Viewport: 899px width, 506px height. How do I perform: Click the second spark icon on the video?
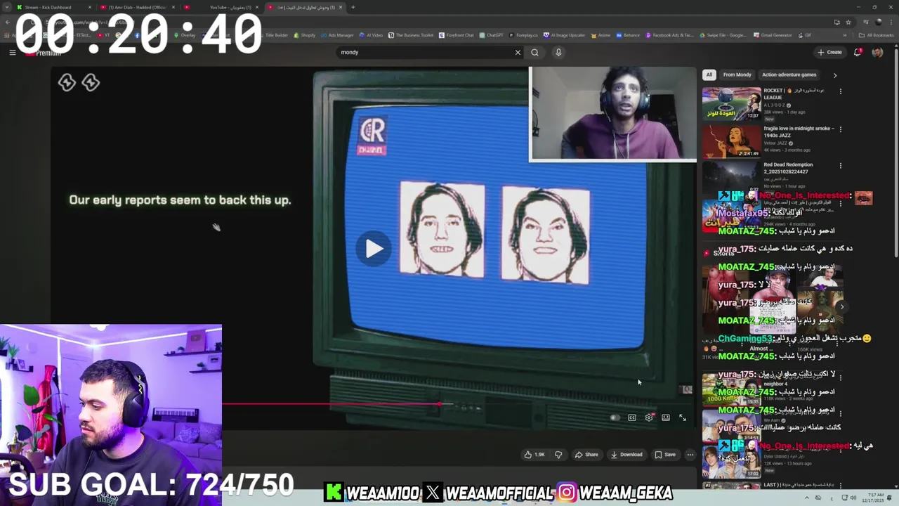click(91, 83)
